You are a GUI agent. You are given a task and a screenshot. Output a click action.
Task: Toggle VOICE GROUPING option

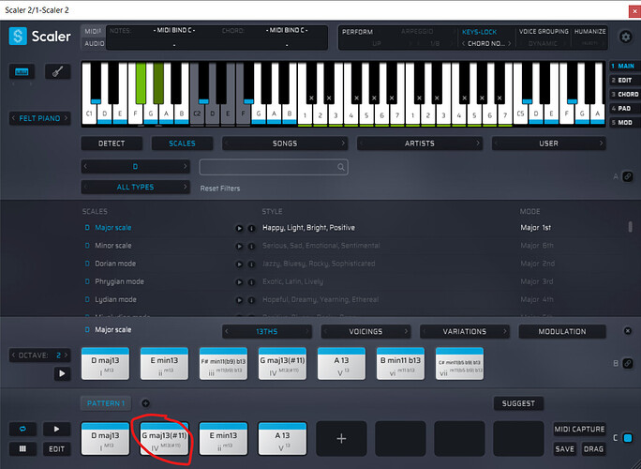[x=544, y=32]
